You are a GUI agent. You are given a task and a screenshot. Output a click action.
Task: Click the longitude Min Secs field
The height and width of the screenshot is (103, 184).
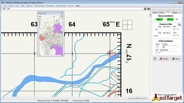167,35
